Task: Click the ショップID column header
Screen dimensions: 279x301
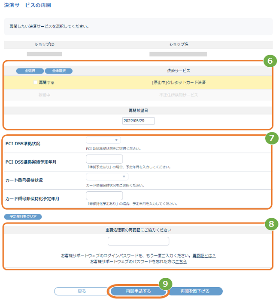Action: [44, 44]
